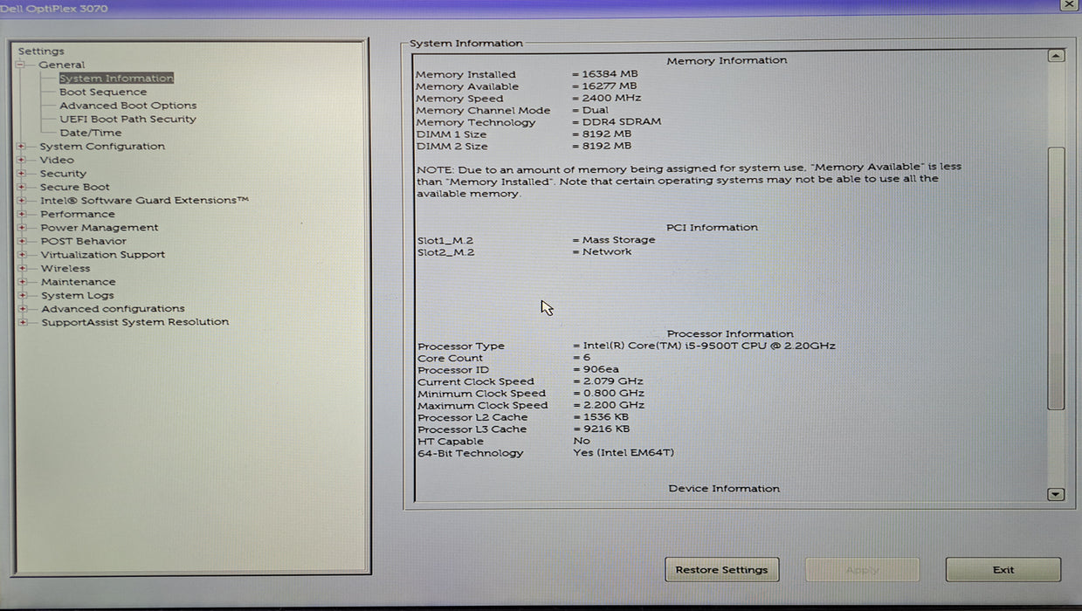Expand the Maintenance node

tap(21, 282)
